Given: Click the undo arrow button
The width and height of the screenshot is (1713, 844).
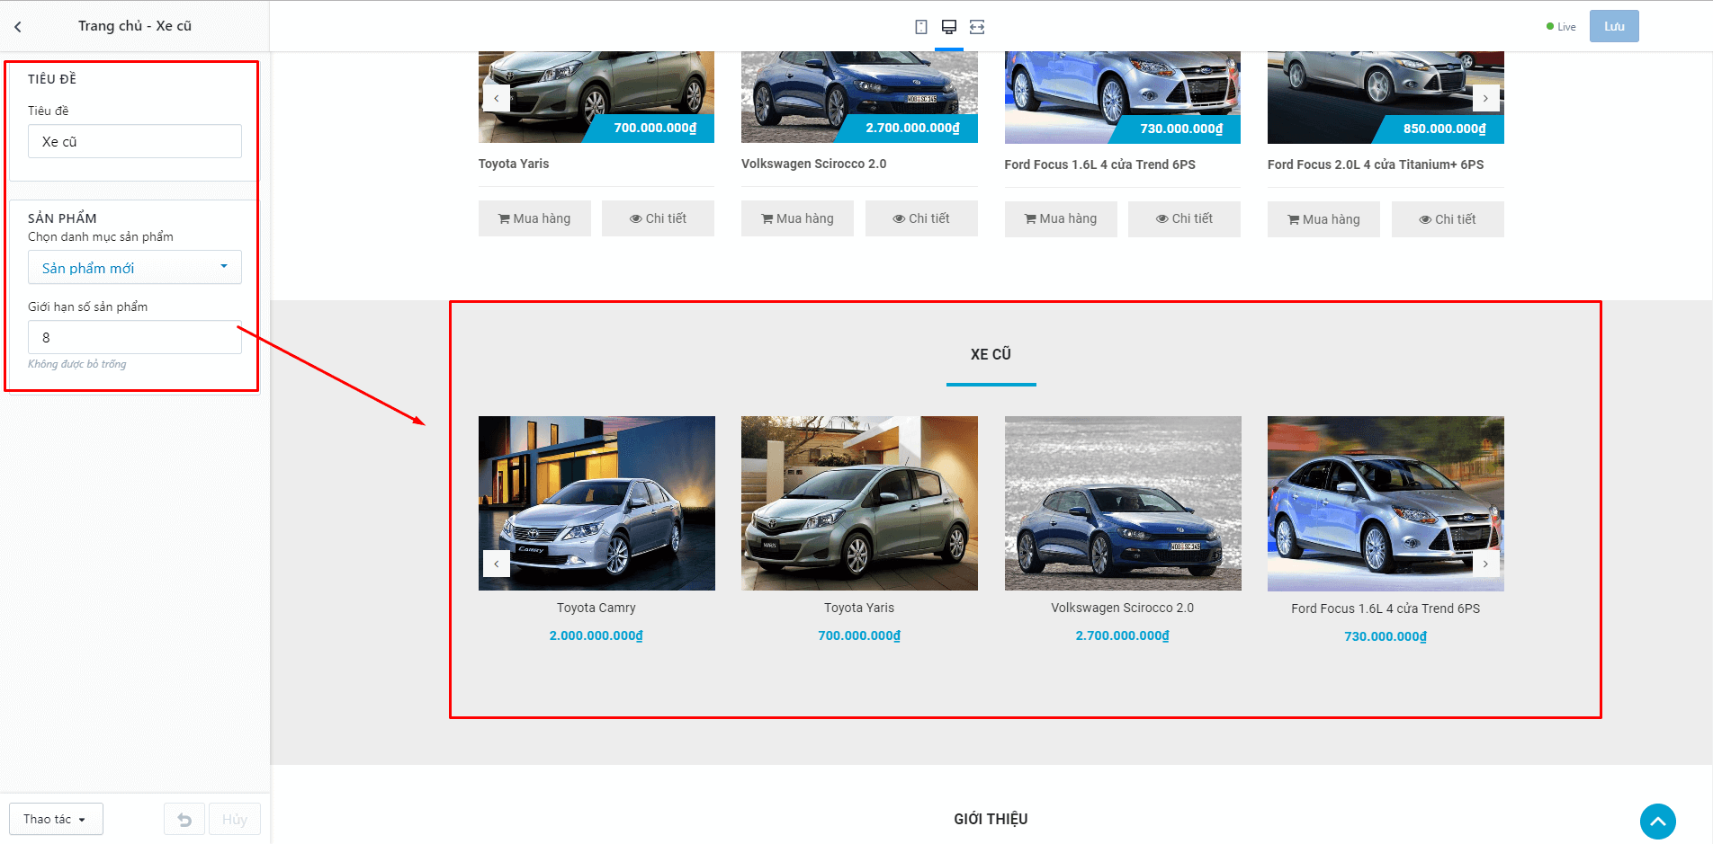Looking at the screenshot, I should coord(184,819).
